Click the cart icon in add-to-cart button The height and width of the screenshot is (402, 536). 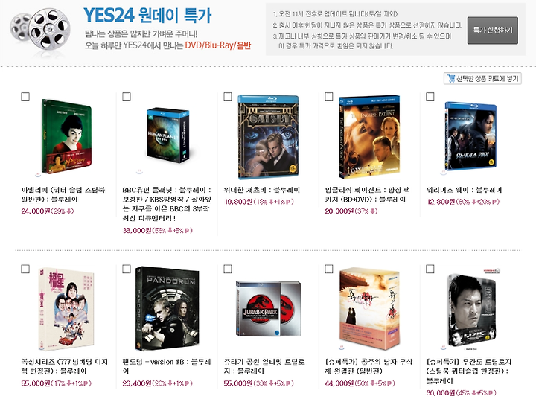tap(451, 79)
